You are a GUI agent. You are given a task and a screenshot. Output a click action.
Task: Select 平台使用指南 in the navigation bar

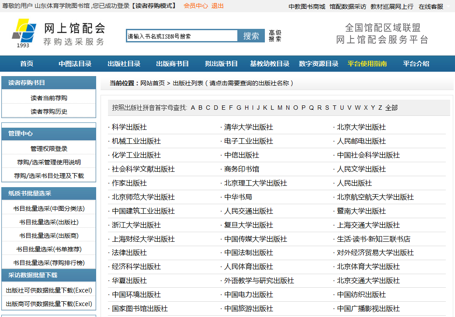pyautogui.click(x=367, y=64)
